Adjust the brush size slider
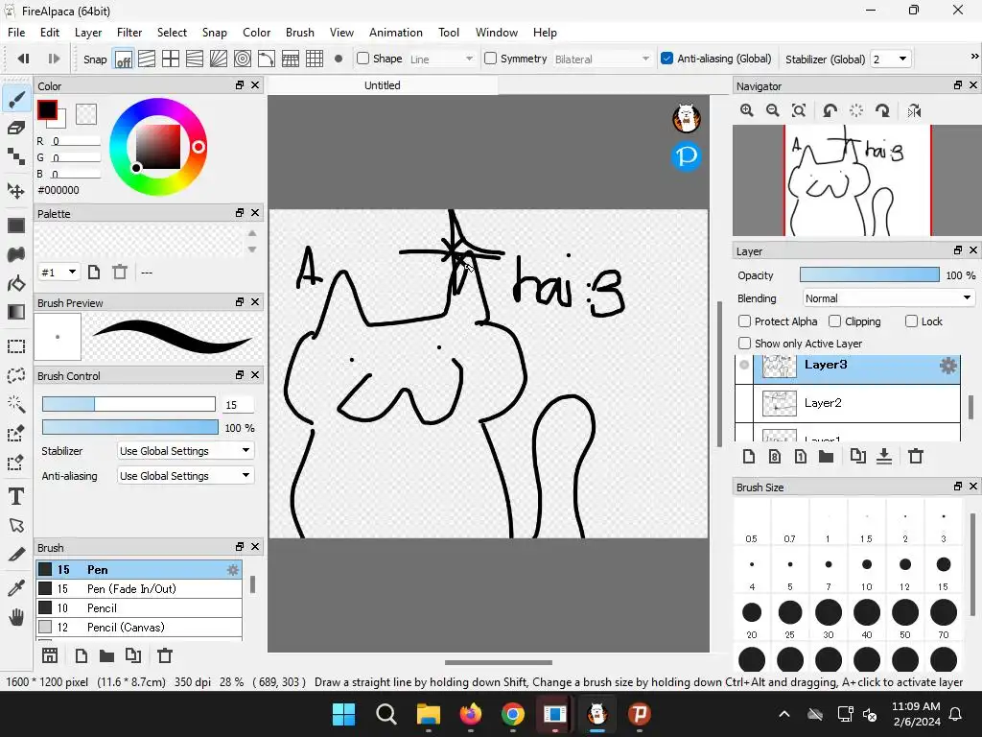Image resolution: width=982 pixels, height=737 pixels. coord(129,404)
